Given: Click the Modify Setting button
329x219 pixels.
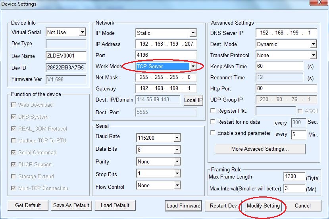Looking at the screenshot, I should point(263,206).
